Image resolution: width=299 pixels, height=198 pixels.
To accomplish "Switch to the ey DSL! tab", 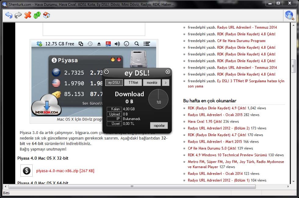I will coord(114,83).
